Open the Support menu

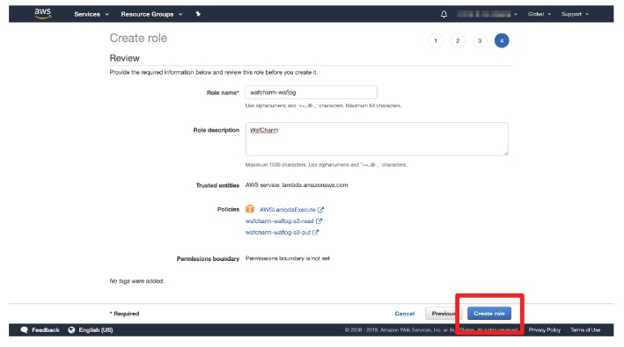[x=575, y=14]
